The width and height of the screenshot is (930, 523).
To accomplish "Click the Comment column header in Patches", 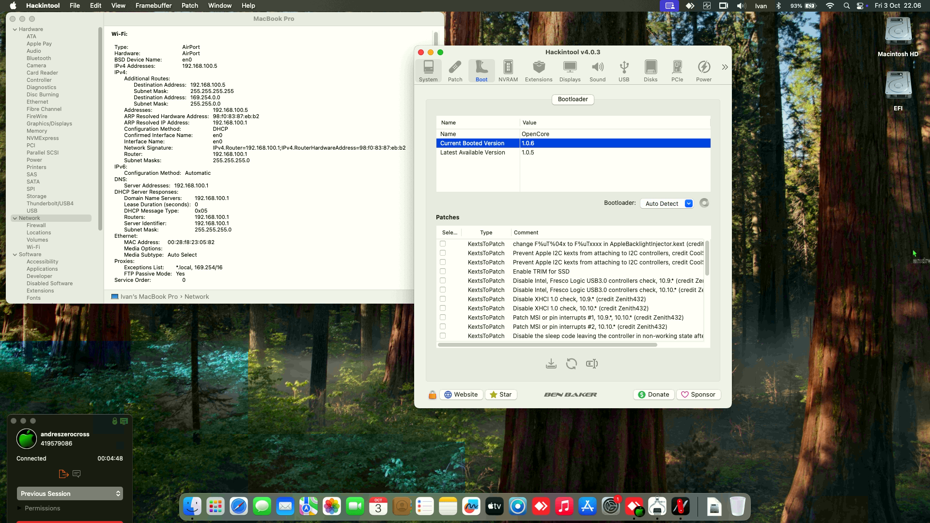I will pos(610,232).
